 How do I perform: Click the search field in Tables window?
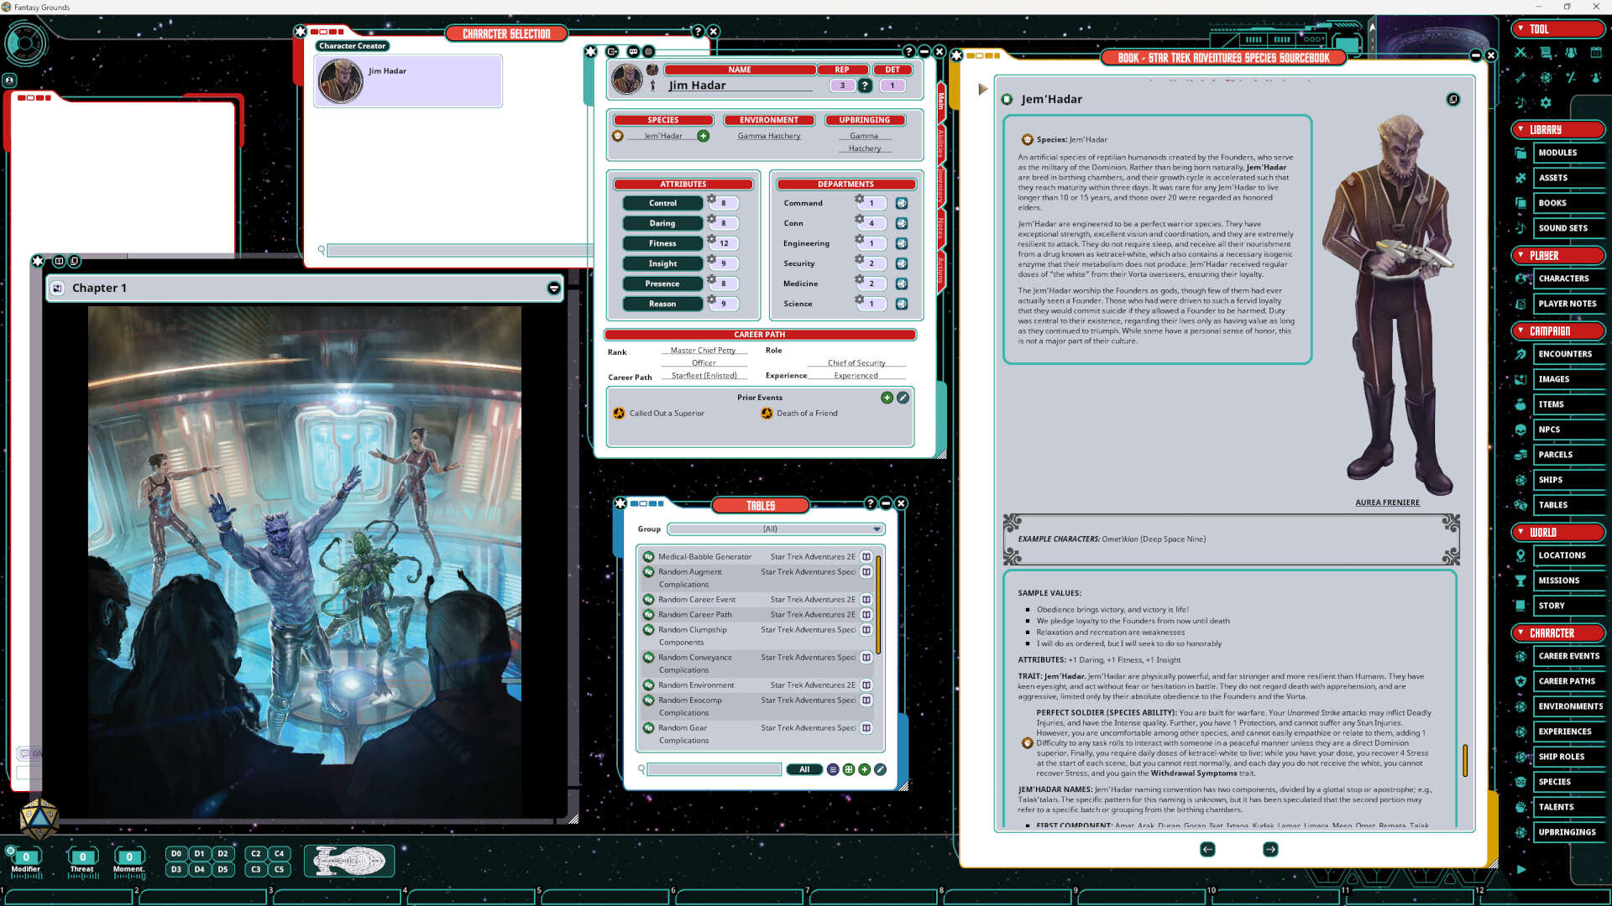point(714,769)
